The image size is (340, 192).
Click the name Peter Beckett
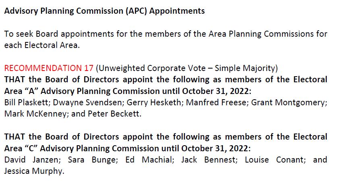point(114,114)
